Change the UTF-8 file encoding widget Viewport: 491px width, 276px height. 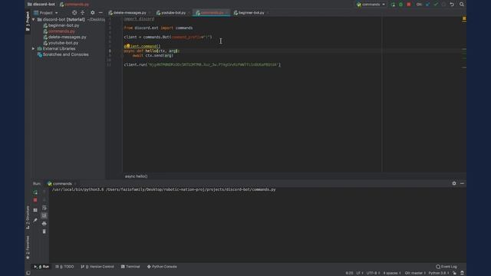(373, 273)
